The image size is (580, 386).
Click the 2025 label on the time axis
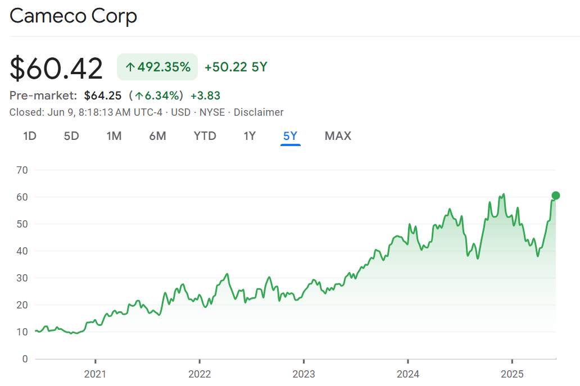(x=512, y=374)
